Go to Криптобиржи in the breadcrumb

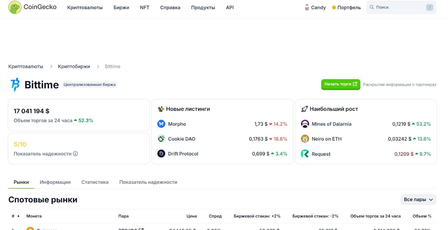[74, 66]
